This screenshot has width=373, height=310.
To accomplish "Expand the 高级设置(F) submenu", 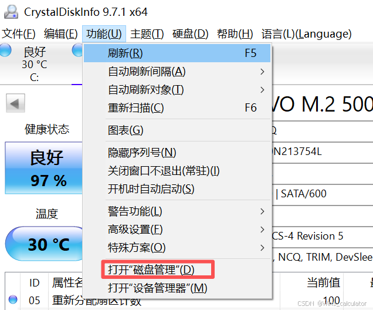I will [x=177, y=230].
